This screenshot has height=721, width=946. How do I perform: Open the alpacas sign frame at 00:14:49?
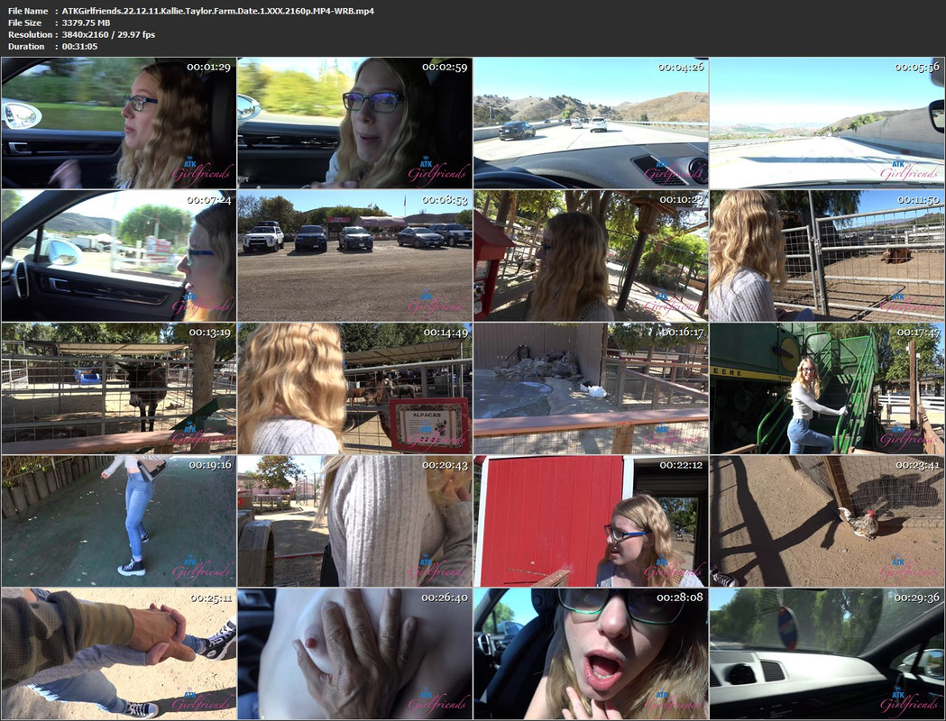[x=354, y=388]
